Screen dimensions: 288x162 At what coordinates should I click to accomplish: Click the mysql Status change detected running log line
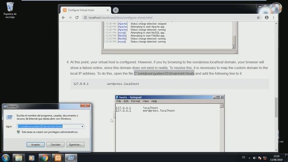point(135,42)
